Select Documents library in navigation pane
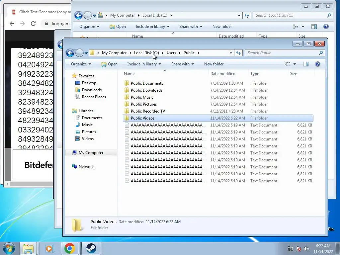 pyautogui.click(x=92, y=118)
